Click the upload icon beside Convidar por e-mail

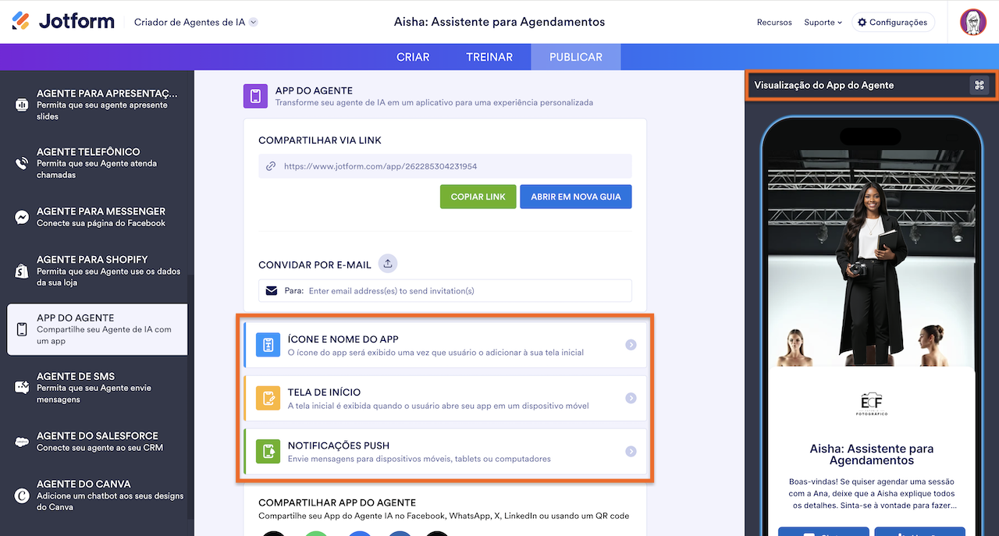388,264
